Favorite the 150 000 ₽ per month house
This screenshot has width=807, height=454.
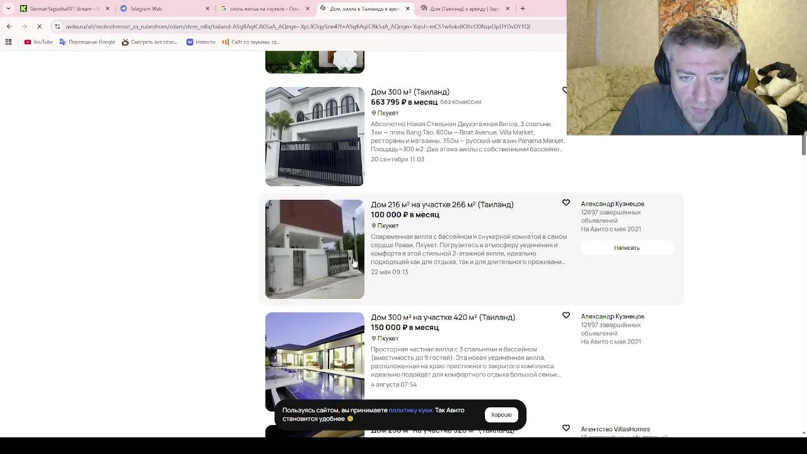566,315
